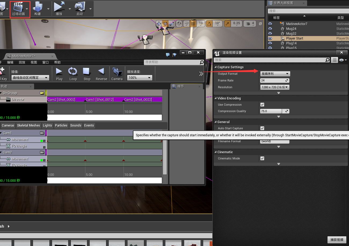349x246 pixels.
Task: Click the Director track clapboard icon
Action: [8, 99]
